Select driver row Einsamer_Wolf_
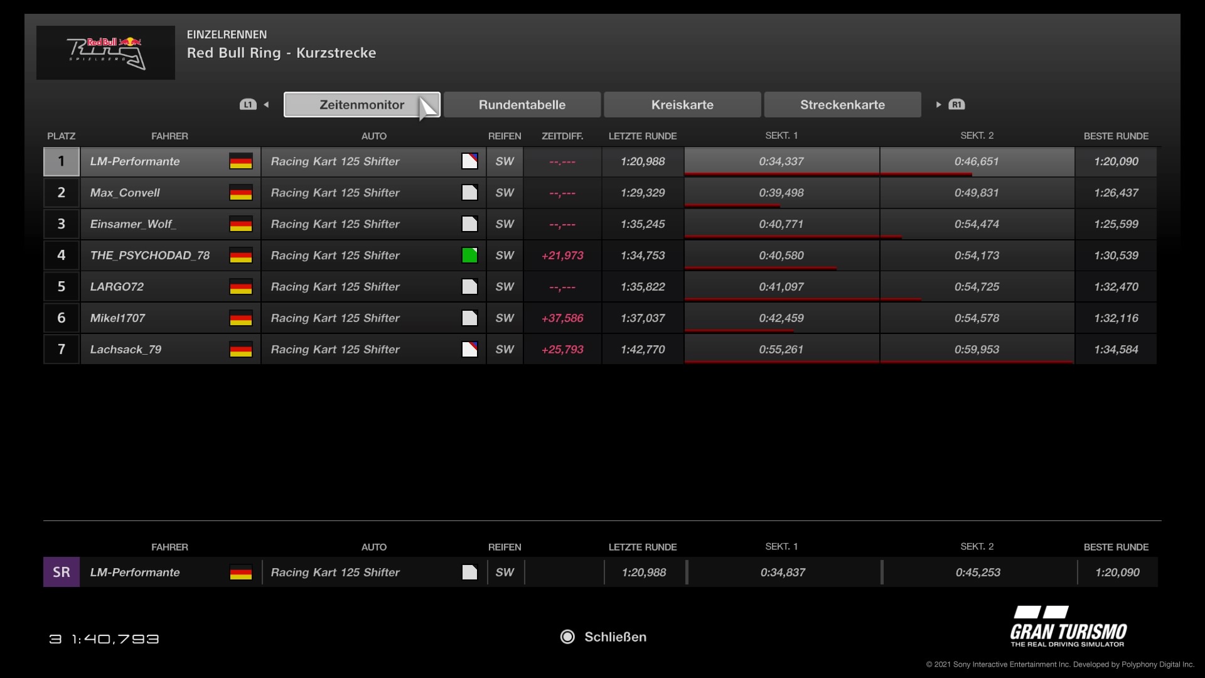Image resolution: width=1205 pixels, height=678 pixels. 133,224
